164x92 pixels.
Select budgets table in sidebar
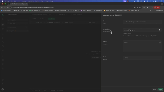click(x=17, y=31)
